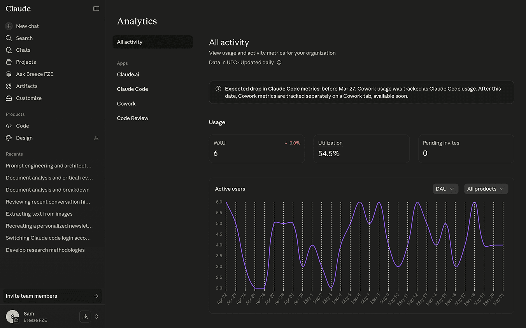This screenshot has height=328, width=526.
Task: Open the DAU dropdown
Action: pos(445,189)
